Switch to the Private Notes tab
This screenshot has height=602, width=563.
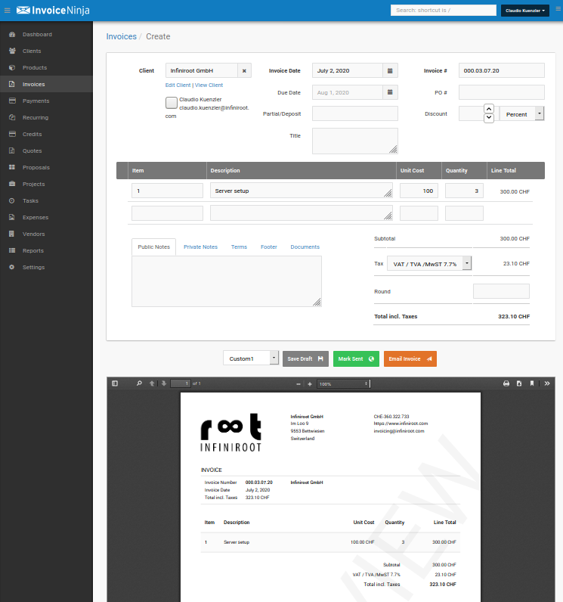click(x=200, y=247)
